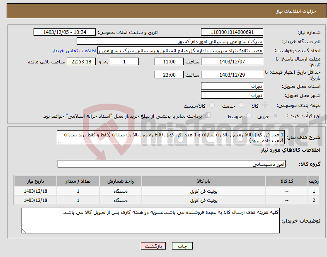Screen dimensions: 327x257
Task: Select the کالا/خدمت radio button
Action: pyautogui.click(x=212, y=105)
